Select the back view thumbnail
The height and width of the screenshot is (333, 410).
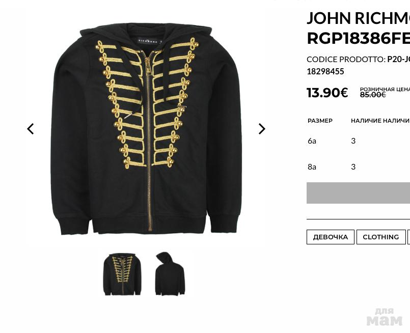tap(170, 273)
